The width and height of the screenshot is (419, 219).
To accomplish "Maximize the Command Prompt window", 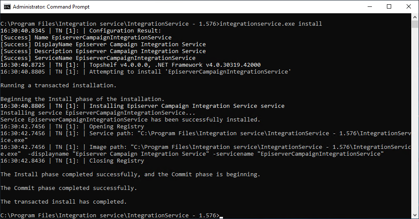I will [389, 7].
